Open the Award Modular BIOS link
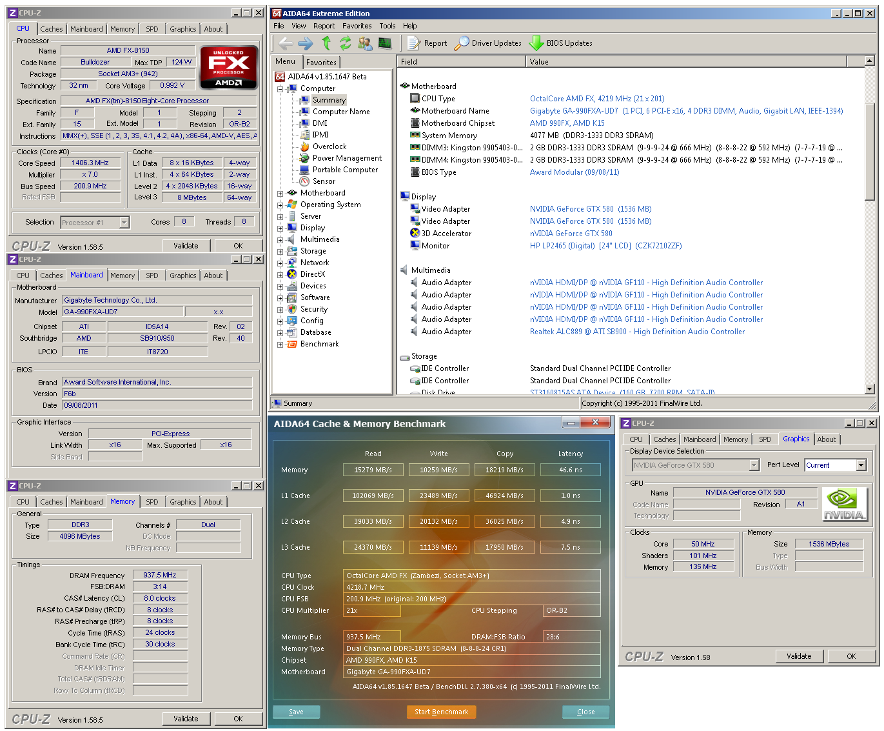Screen dimensions: 884x731 (x=575, y=172)
